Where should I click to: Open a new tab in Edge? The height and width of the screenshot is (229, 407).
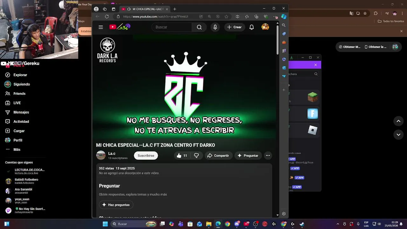point(175,9)
